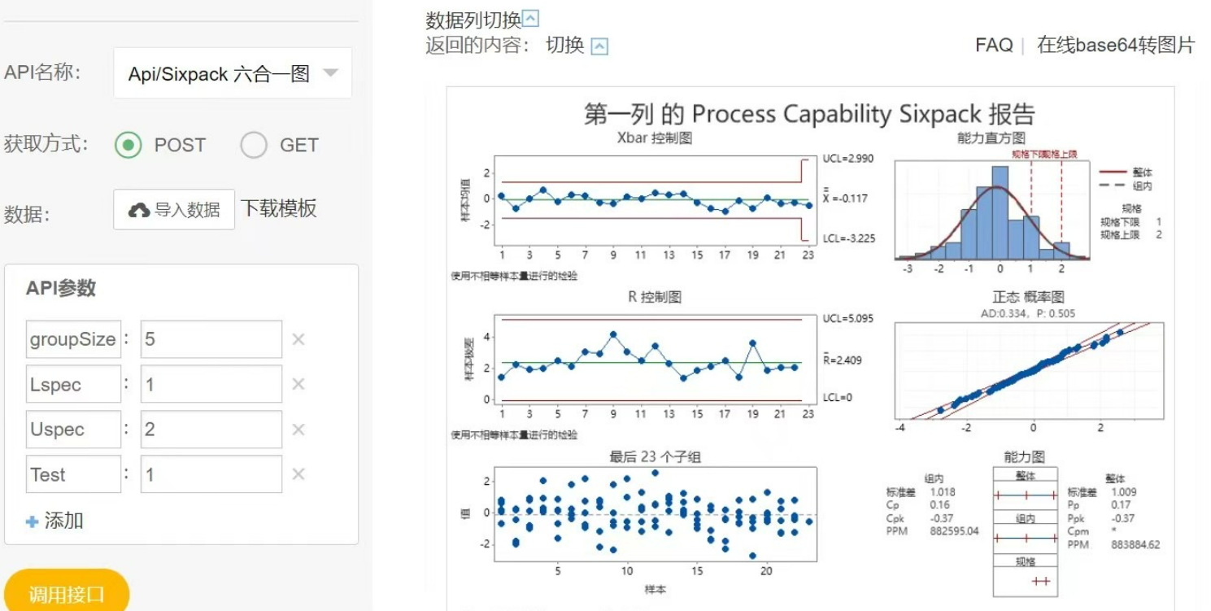Screen dimensions: 1211x611
Task: Collapse the 数据列切换 section arrow icon
Action: [530, 19]
